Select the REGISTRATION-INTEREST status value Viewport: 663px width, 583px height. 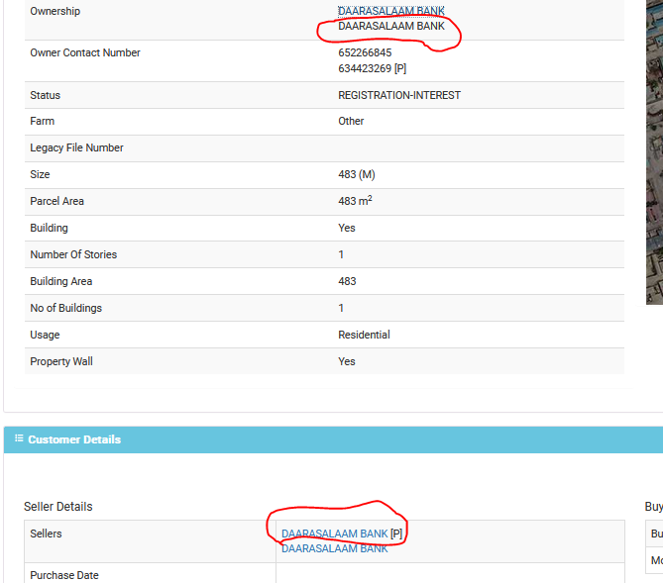[399, 95]
